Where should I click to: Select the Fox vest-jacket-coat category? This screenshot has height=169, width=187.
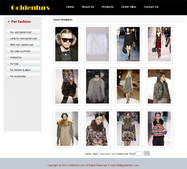pyautogui.click(x=24, y=32)
